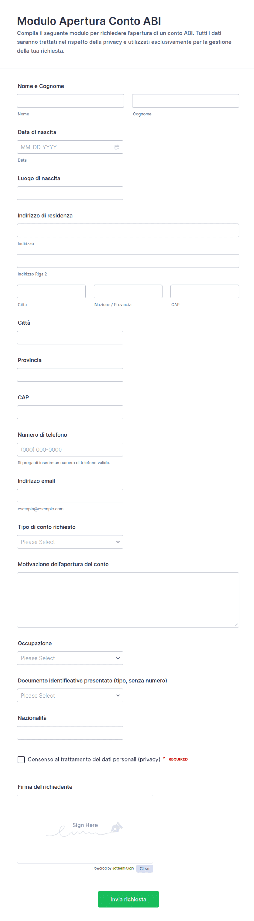
Task: Expand Tipo di conto richiesto dropdown
Action: click(70, 542)
